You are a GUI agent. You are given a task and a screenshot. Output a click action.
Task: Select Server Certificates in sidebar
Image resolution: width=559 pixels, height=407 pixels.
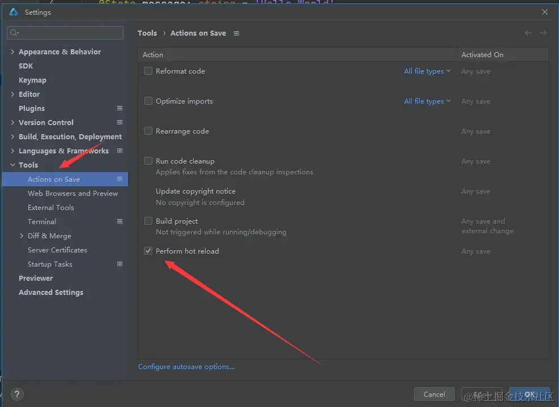[x=57, y=250]
